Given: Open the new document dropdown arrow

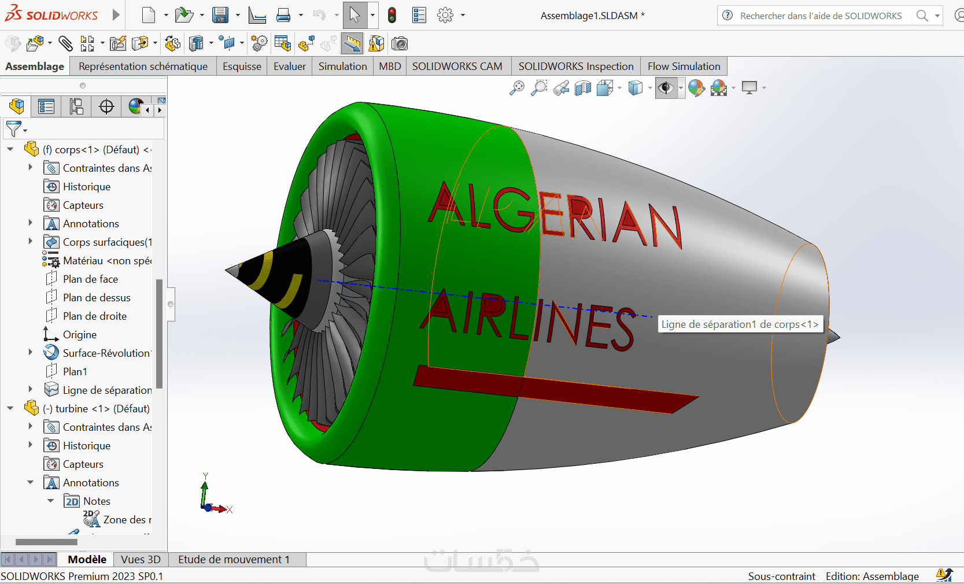Looking at the screenshot, I should pyautogui.click(x=166, y=15).
